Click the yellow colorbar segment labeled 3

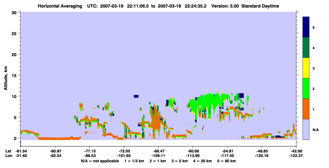(306, 68)
